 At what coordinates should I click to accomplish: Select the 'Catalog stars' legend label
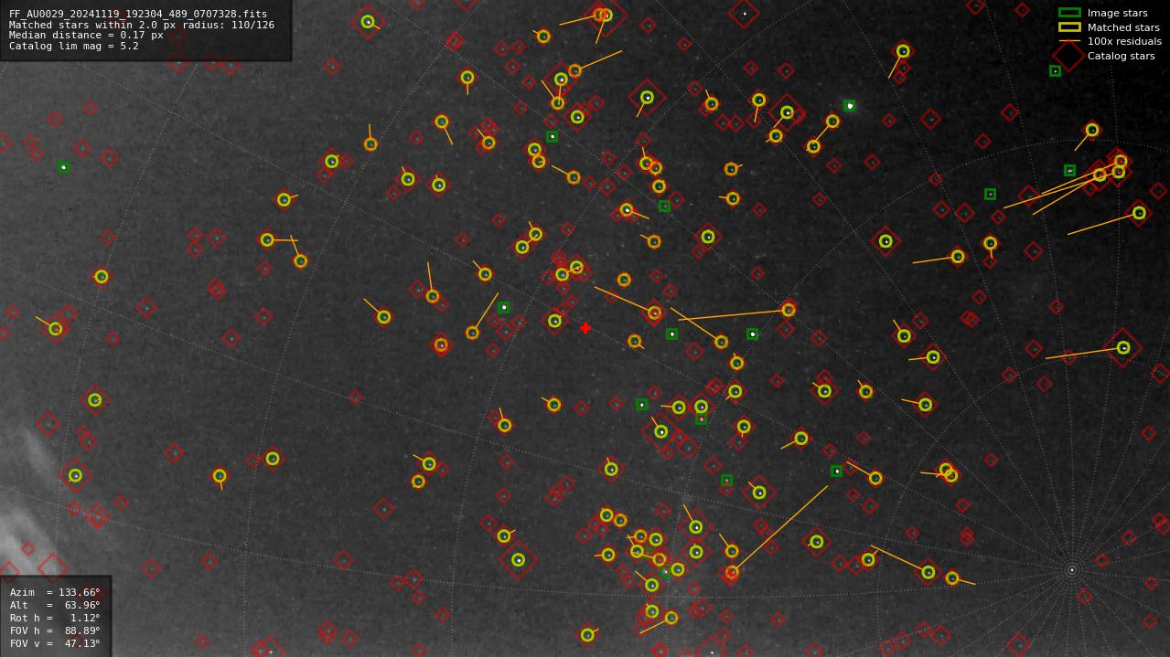coord(1121,56)
